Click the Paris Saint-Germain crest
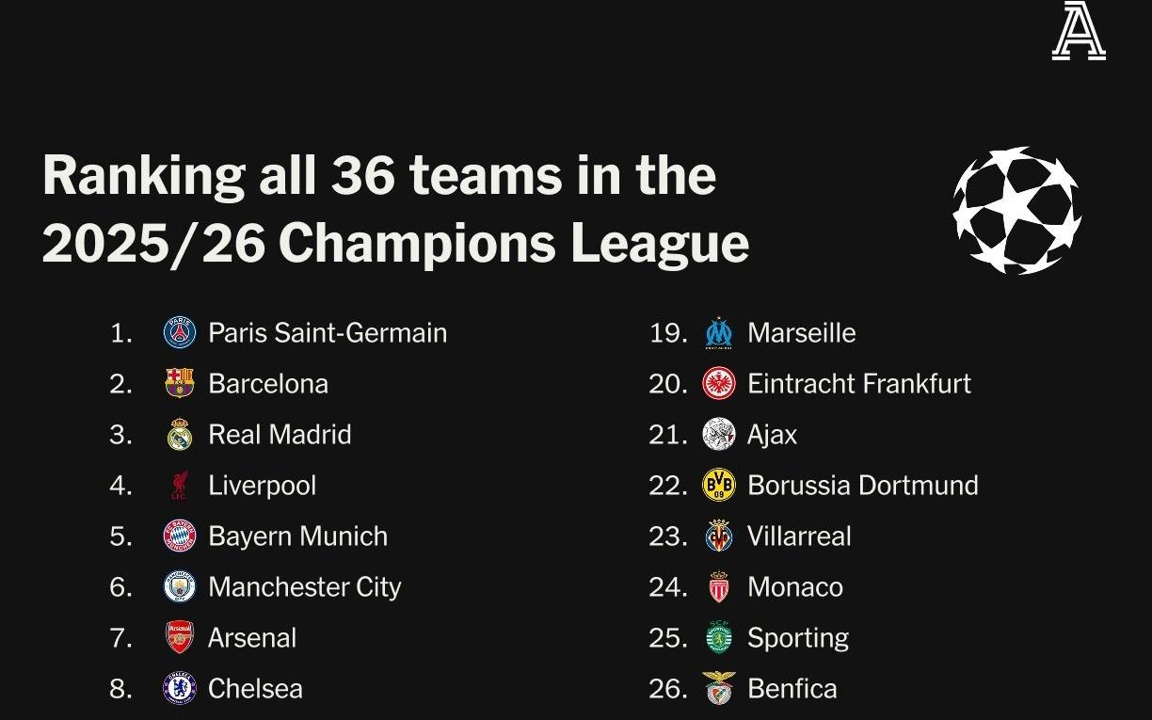The image size is (1152, 720). [180, 333]
